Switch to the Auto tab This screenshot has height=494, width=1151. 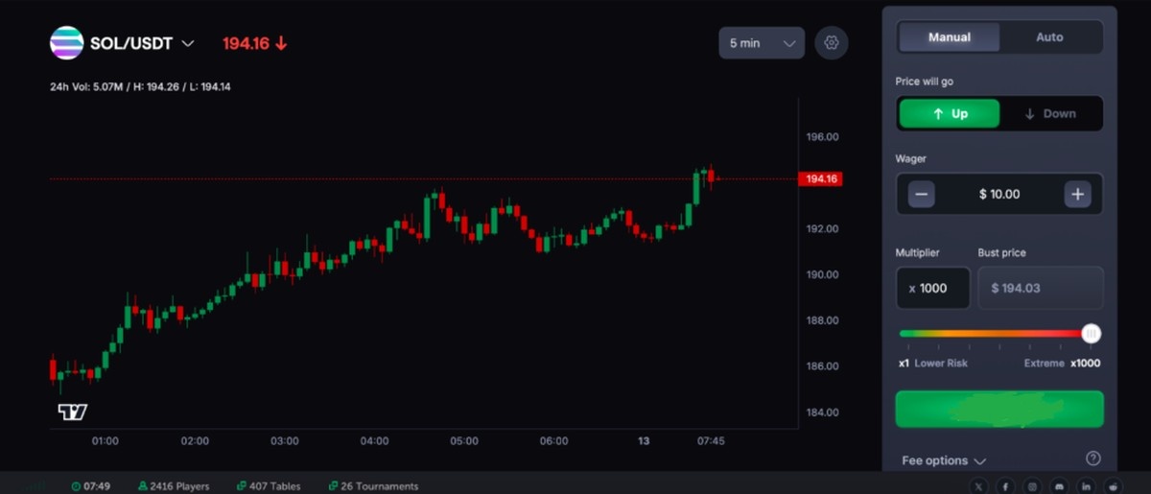(1049, 37)
